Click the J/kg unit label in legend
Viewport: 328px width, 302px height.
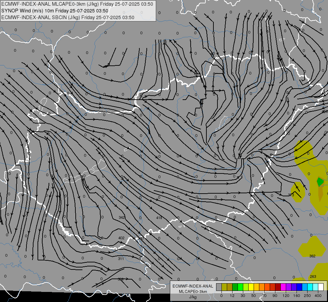tap(193, 297)
